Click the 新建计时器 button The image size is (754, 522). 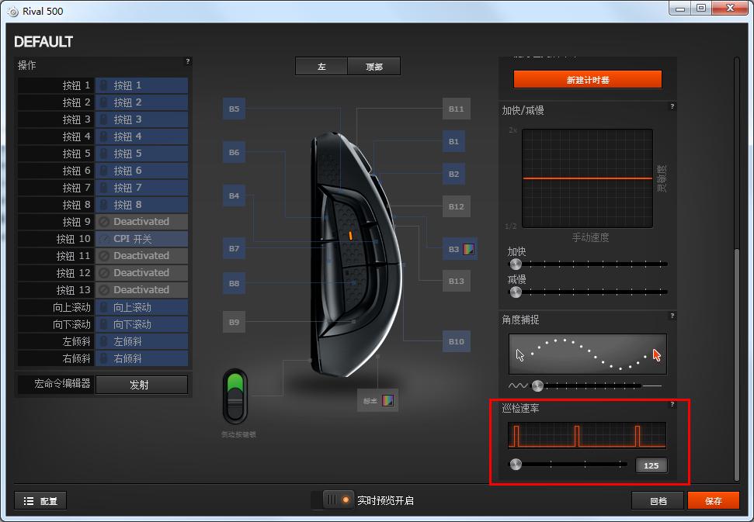587,79
